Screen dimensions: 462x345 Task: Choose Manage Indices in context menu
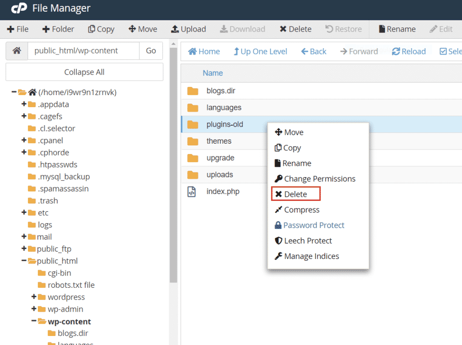307,256
